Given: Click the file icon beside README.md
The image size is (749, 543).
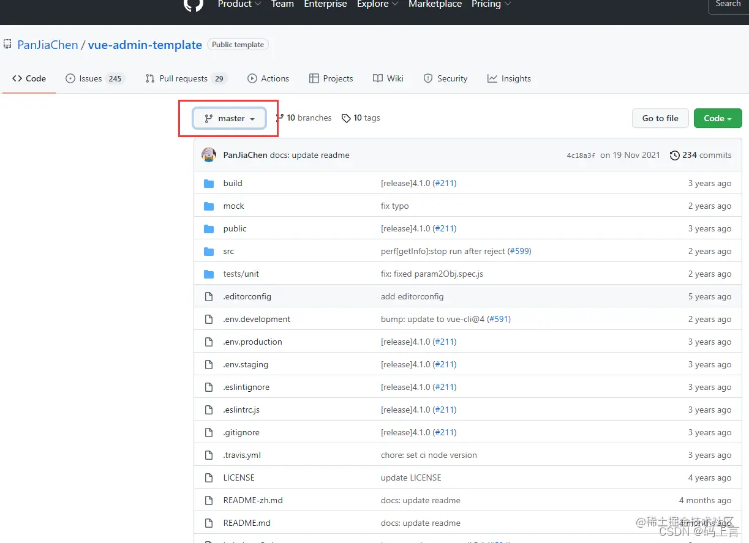Looking at the screenshot, I should point(209,523).
